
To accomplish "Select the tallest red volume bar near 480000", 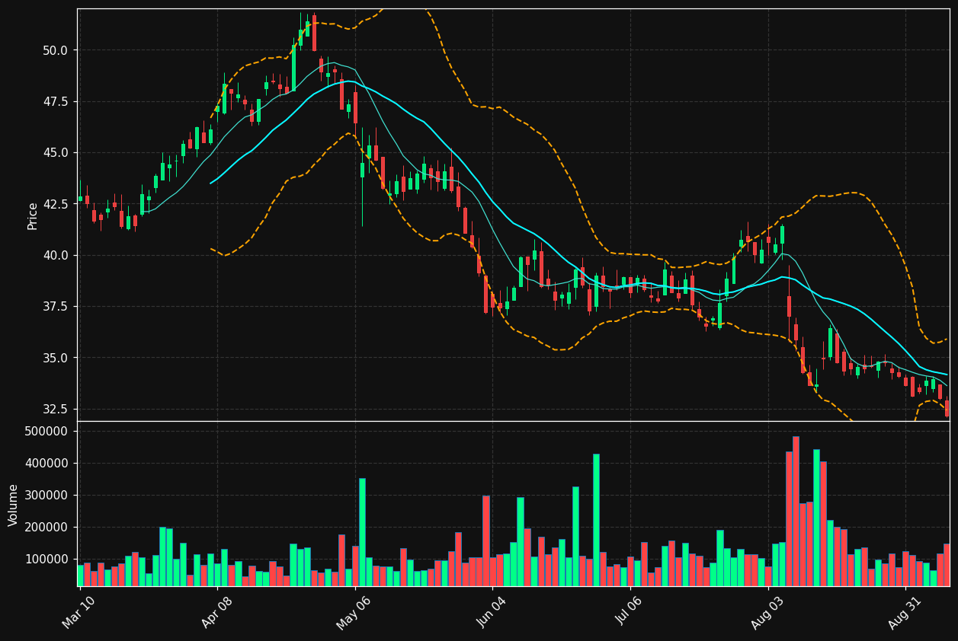I will [796, 511].
